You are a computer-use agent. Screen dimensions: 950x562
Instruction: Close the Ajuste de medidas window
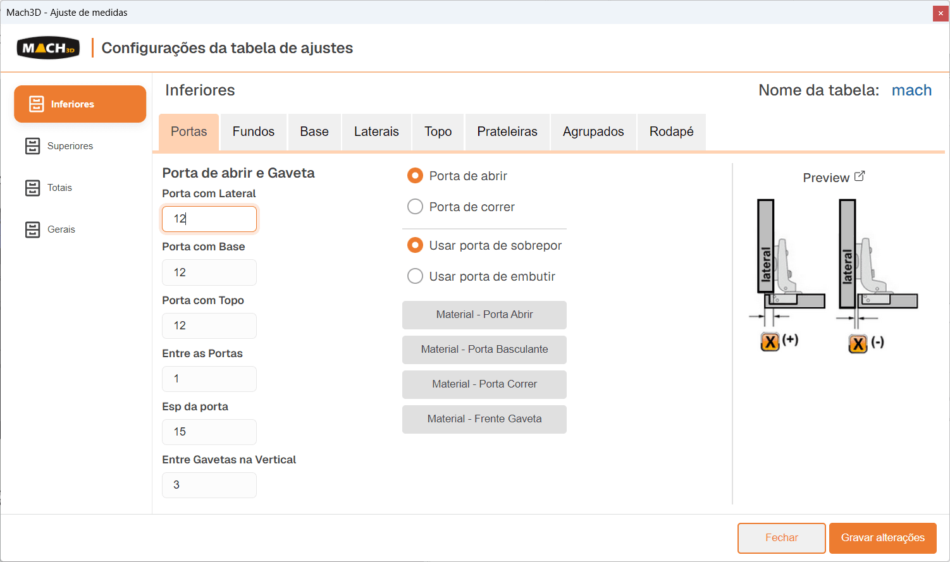tap(941, 13)
